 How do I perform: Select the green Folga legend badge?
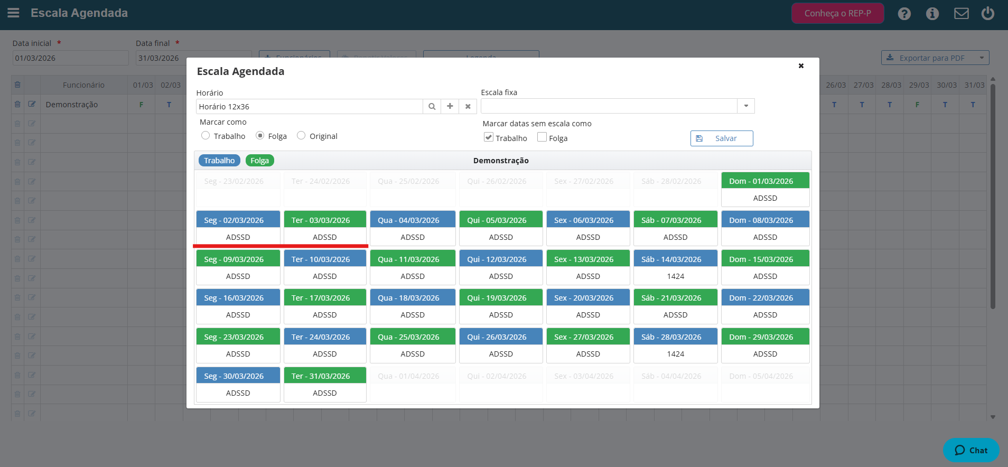260,161
